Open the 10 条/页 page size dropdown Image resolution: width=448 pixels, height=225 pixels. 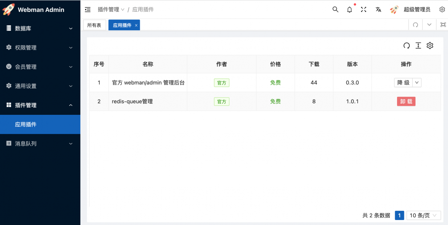(423, 215)
